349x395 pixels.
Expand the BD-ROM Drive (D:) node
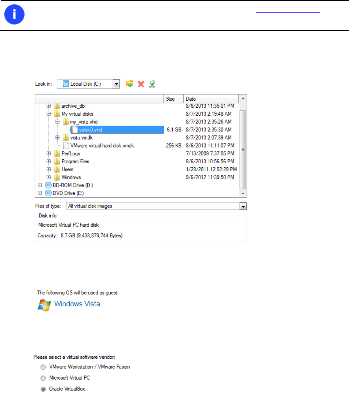[40, 185]
